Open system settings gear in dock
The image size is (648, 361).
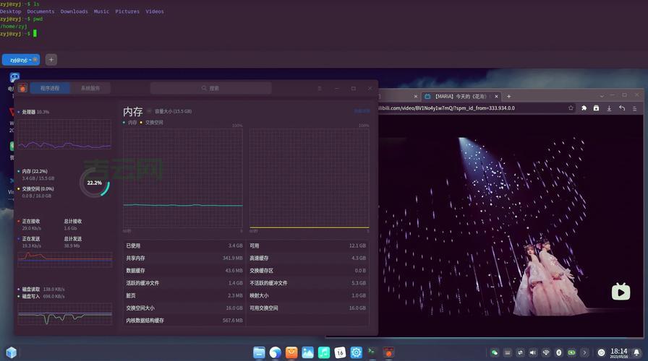356,352
